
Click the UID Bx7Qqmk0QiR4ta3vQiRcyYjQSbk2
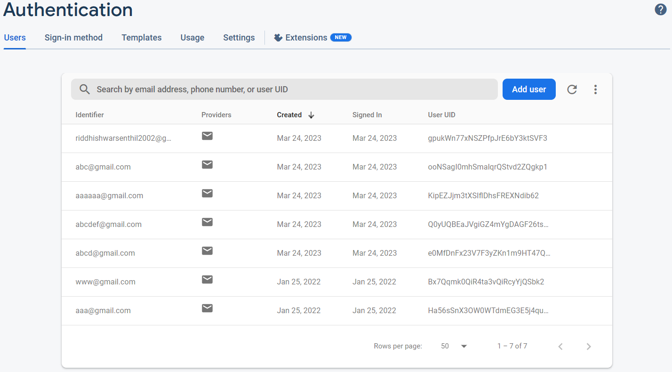click(x=486, y=282)
